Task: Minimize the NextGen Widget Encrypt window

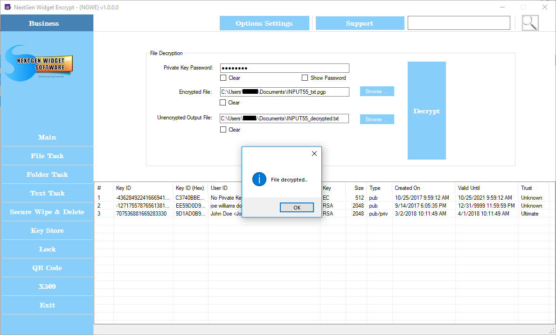Action: pos(502,7)
